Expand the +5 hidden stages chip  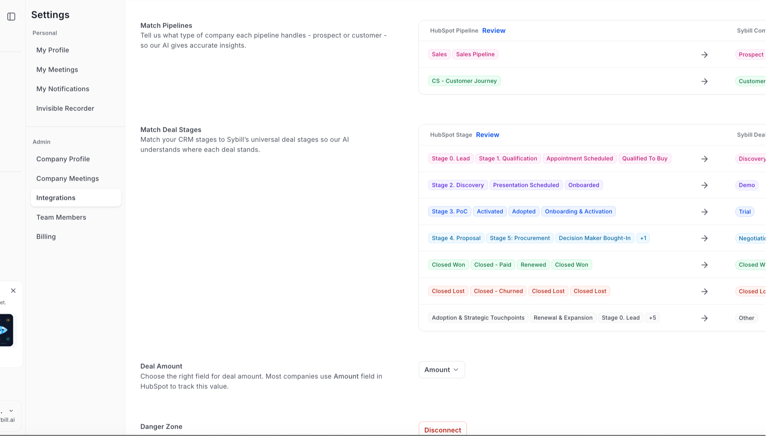click(x=652, y=318)
